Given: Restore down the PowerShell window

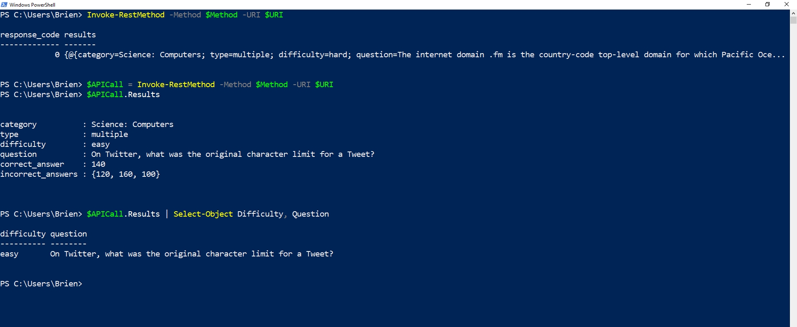Looking at the screenshot, I should pyautogui.click(x=768, y=5).
